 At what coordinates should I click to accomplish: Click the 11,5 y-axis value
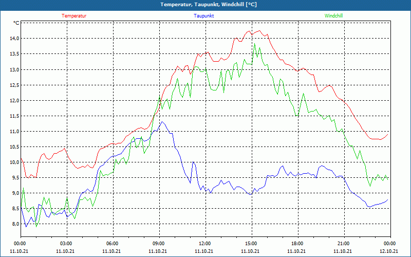15,116
